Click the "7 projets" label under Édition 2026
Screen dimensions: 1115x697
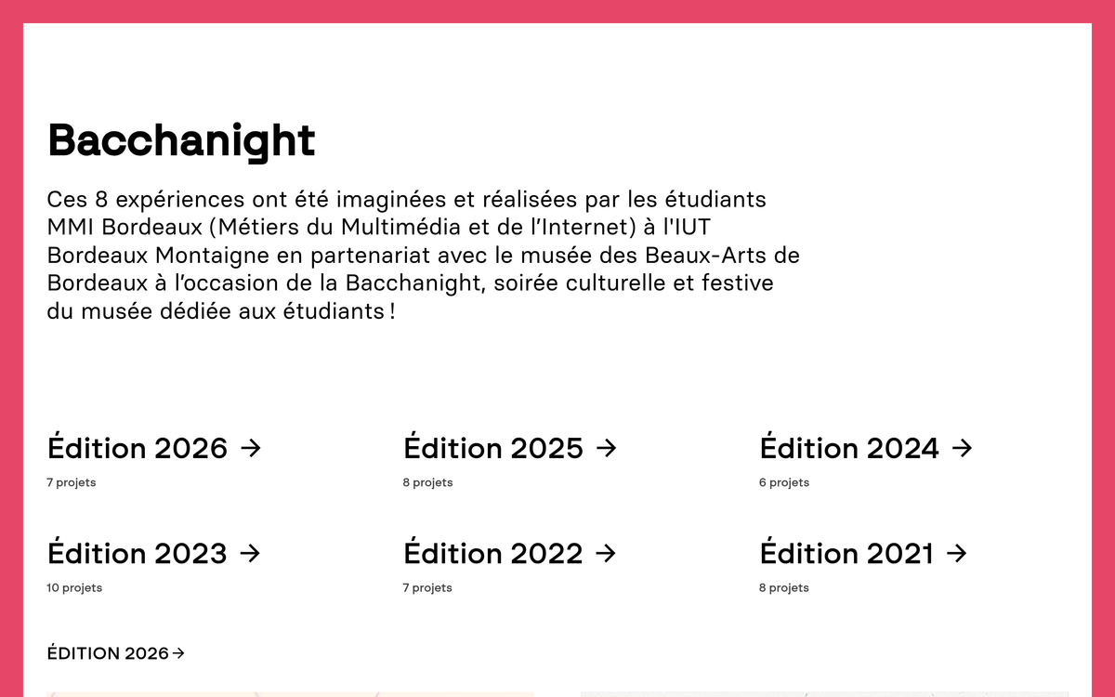tap(72, 483)
